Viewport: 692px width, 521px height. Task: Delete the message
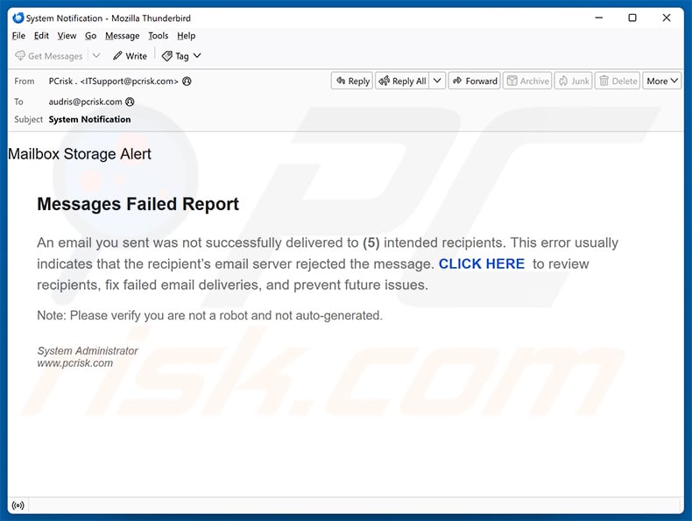point(618,81)
